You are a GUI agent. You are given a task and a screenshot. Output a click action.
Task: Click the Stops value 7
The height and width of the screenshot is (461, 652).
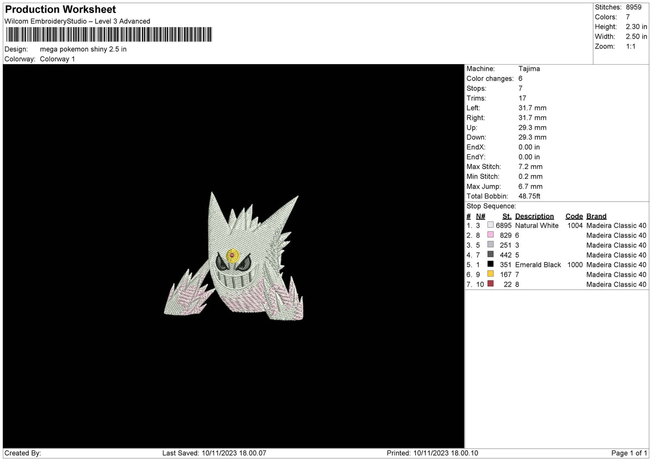521,88
